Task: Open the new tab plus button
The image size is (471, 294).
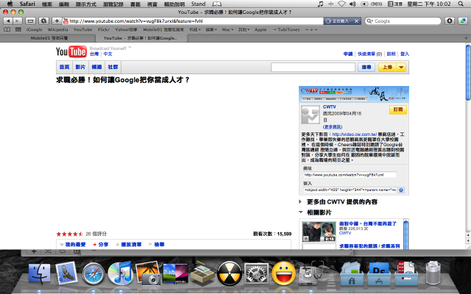Action: [466, 38]
